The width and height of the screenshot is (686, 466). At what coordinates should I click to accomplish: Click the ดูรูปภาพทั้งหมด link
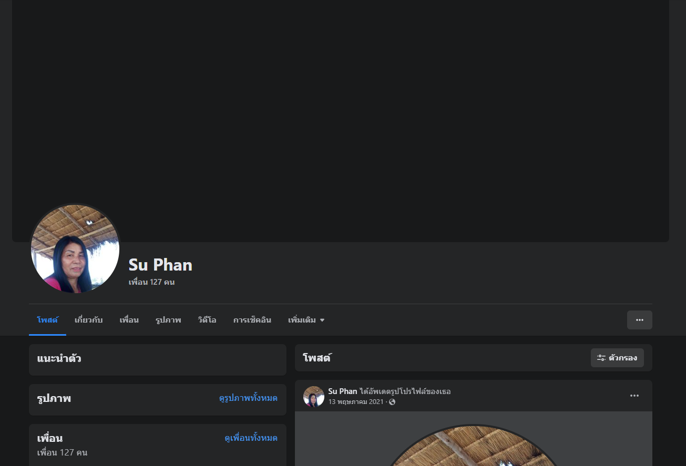coord(248,398)
